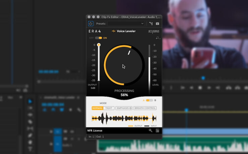The height and width of the screenshot is (154, 248).
Task: Click the In: 1 | Out: 1 status text
Action: (96, 137)
